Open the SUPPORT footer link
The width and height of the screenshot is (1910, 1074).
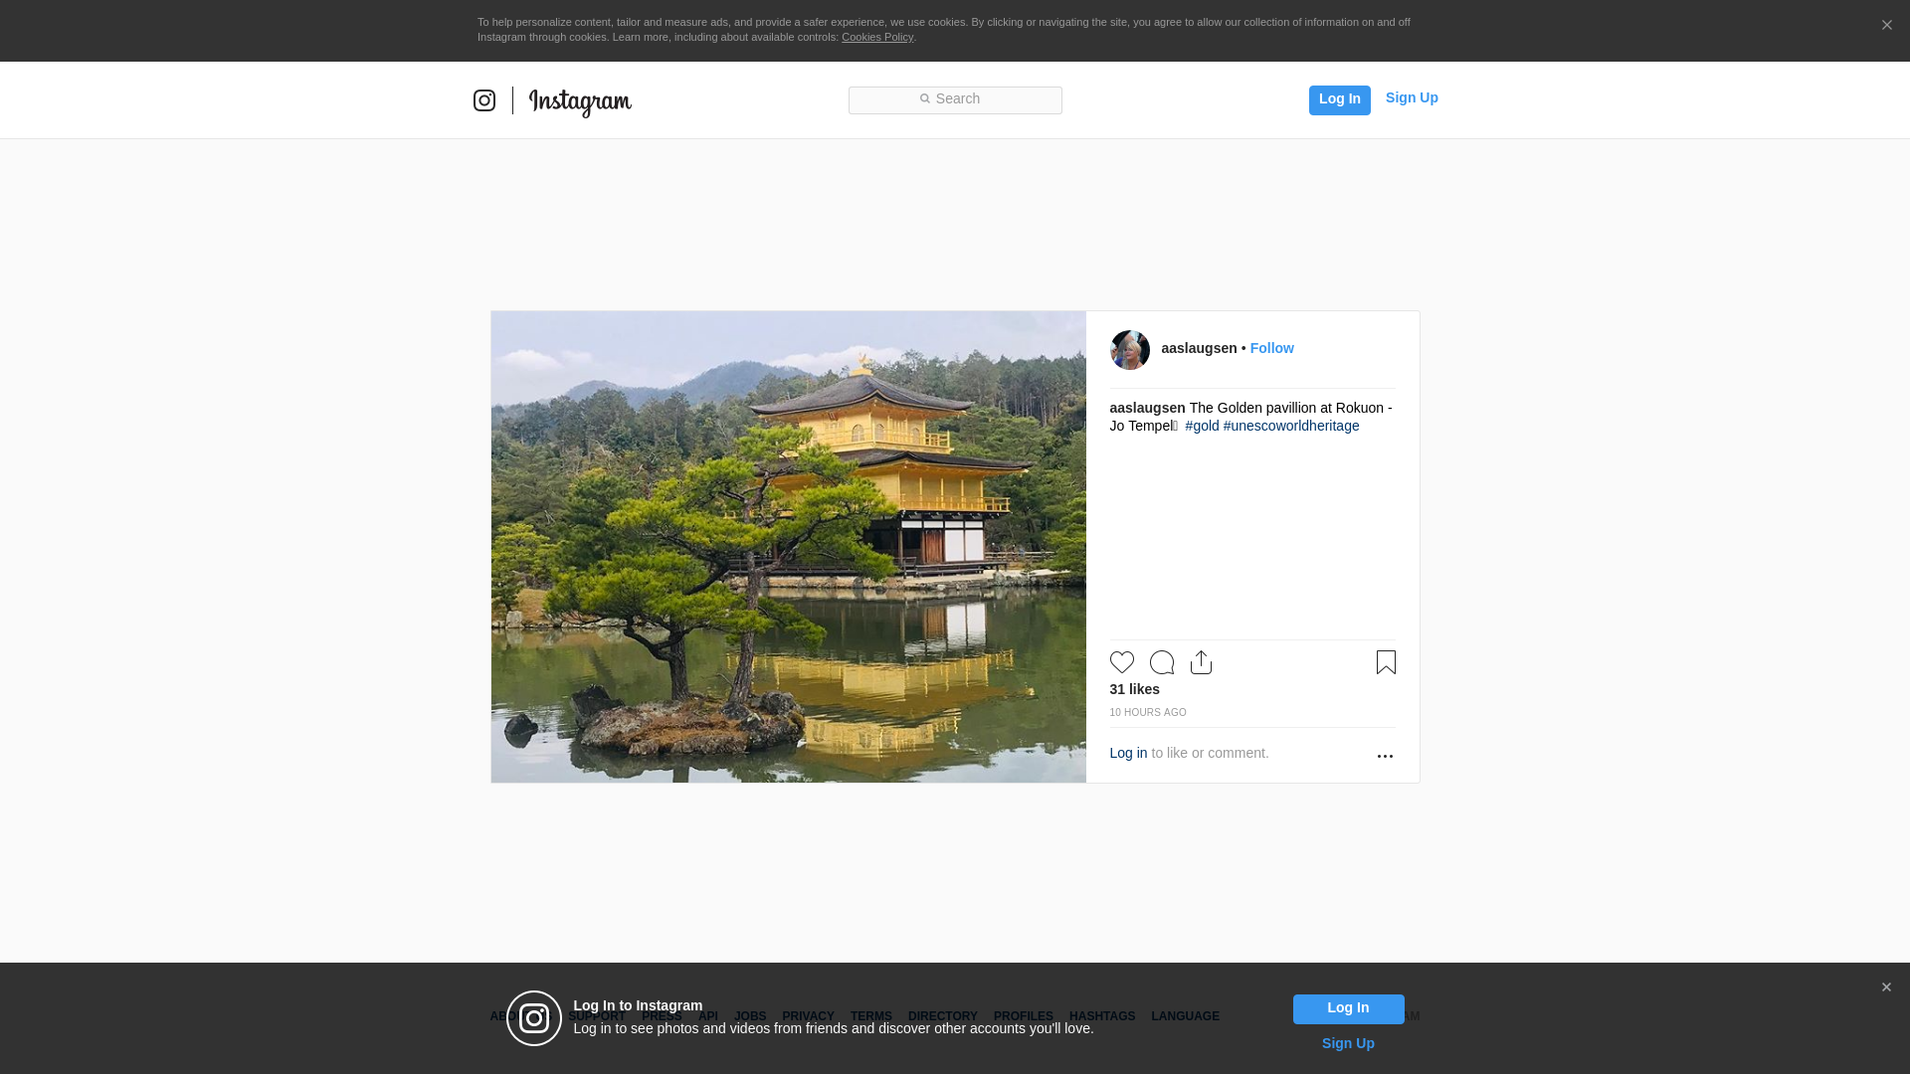click(x=596, y=1016)
